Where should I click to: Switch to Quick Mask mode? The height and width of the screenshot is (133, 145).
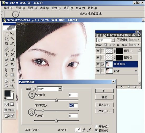12,104
